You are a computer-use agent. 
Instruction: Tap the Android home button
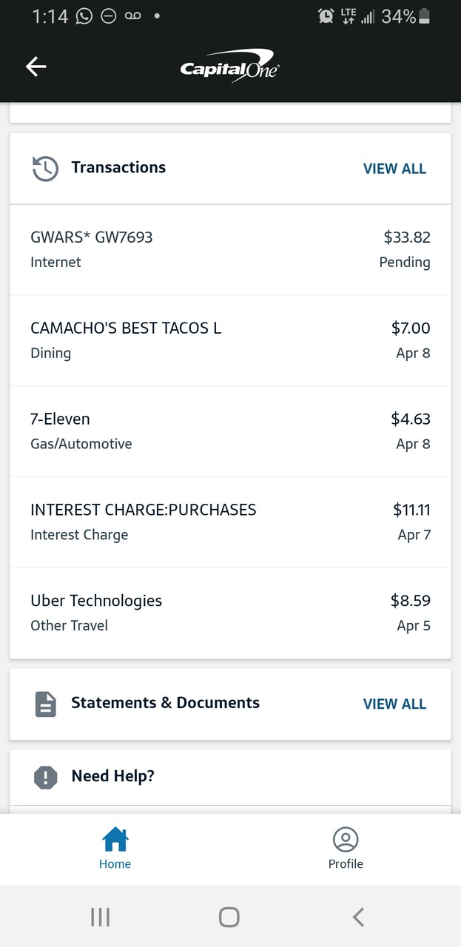[229, 917]
